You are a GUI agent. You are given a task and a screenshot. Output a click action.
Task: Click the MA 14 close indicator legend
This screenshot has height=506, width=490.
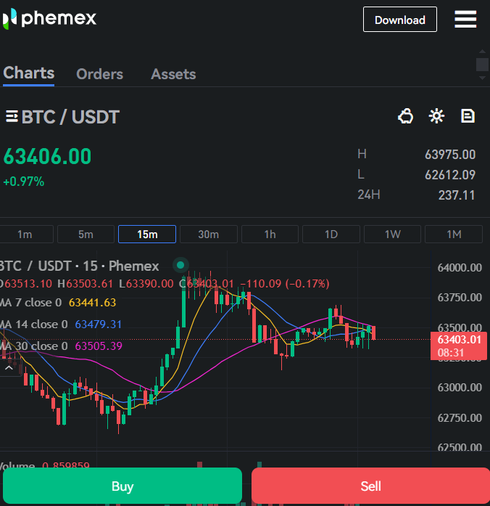point(62,325)
